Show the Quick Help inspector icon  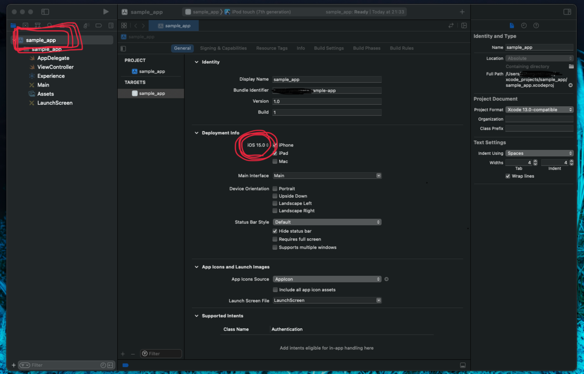pyautogui.click(x=536, y=25)
